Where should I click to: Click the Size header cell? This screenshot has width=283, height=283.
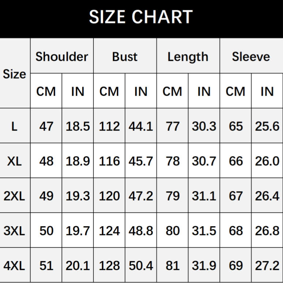[15, 74]
